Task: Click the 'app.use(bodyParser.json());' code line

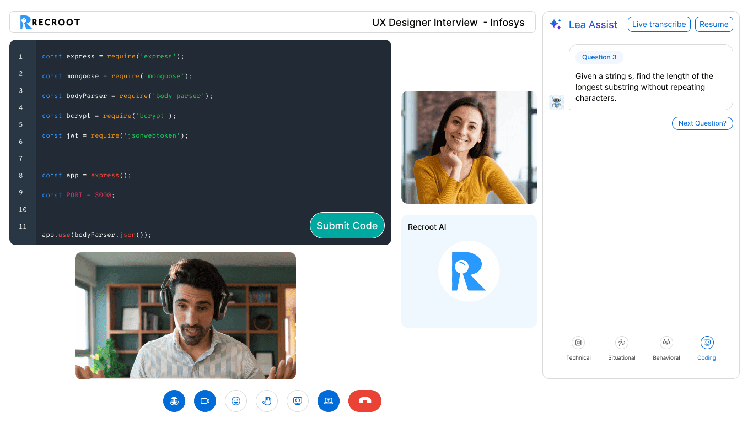Action: pos(97,235)
